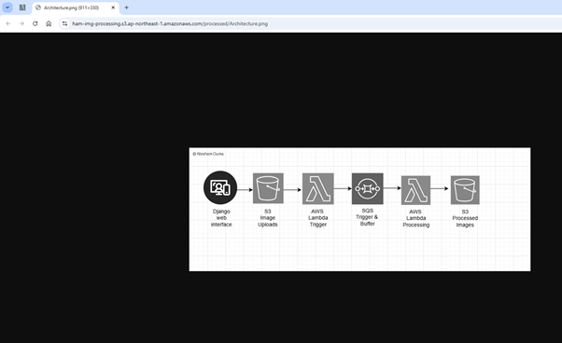Close the Architecture.png tab
The height and width of the screenshot is (343, 562).
click(x=113, y=7)
